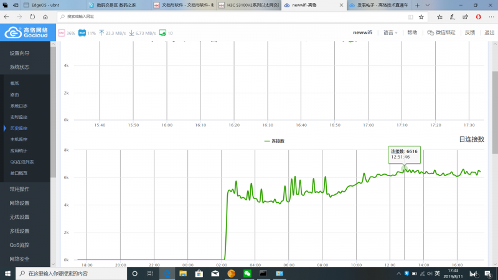Screen dimensions: 498x280
Task: Close the newwifi-高恪 tab
Action: [341, 5]
